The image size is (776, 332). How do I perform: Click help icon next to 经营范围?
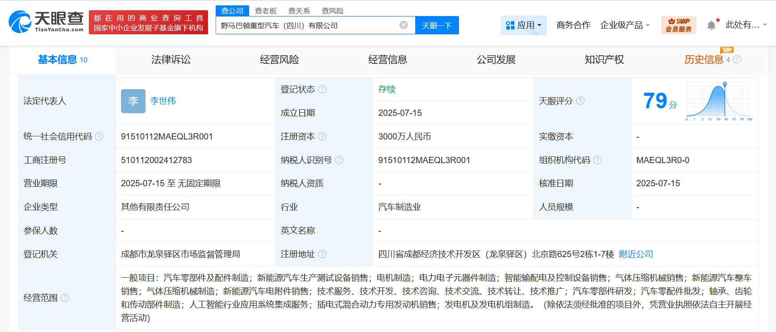click(x=65, y=298)
